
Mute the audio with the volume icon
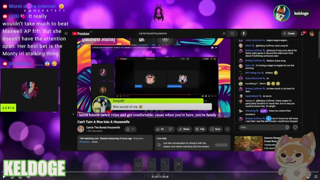pyautogui.click(x=28, y=177)
